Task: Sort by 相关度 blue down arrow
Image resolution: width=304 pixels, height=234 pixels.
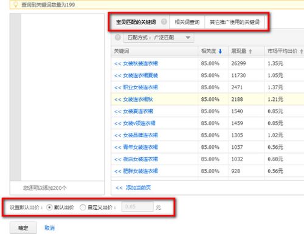Action: click(220, 51)
